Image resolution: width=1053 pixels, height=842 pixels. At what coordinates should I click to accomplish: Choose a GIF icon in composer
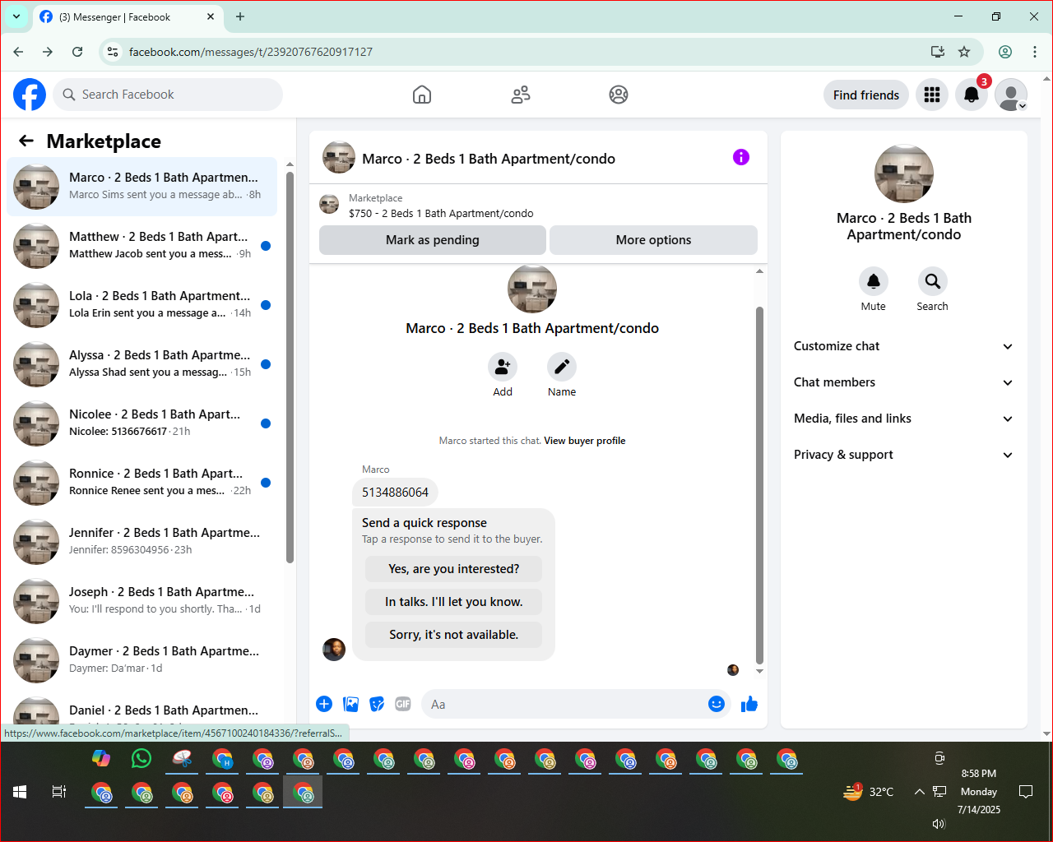coord(403,704)
